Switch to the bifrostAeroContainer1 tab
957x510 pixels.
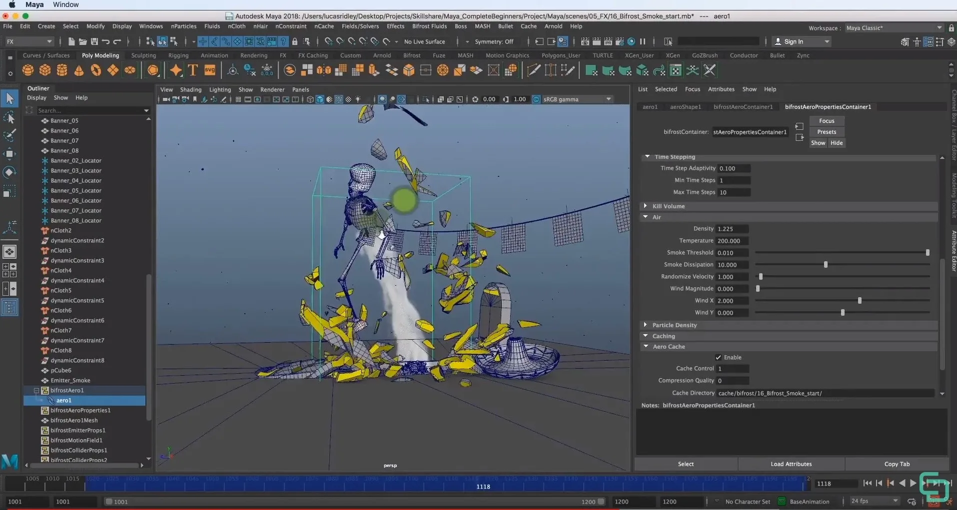[743, 107]
